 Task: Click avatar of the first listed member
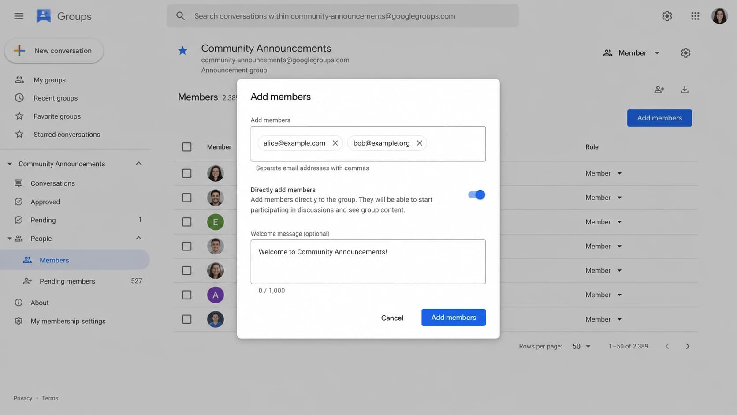216,173
